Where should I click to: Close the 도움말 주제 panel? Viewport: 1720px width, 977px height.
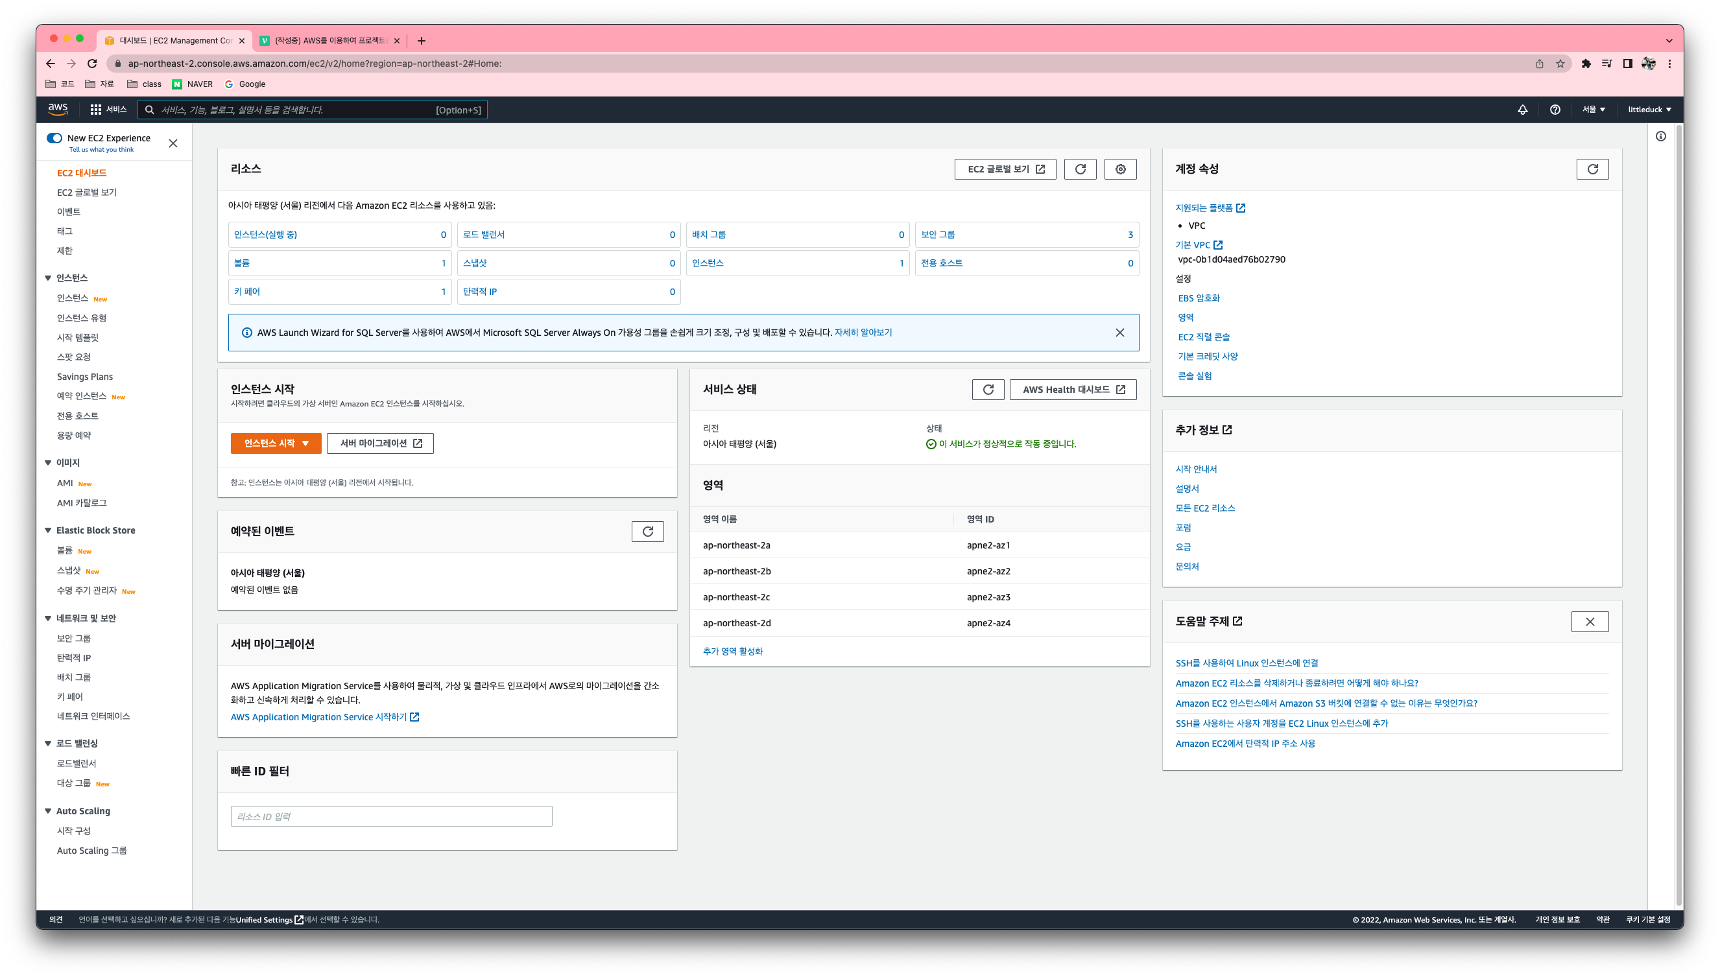coord(1589,621)
